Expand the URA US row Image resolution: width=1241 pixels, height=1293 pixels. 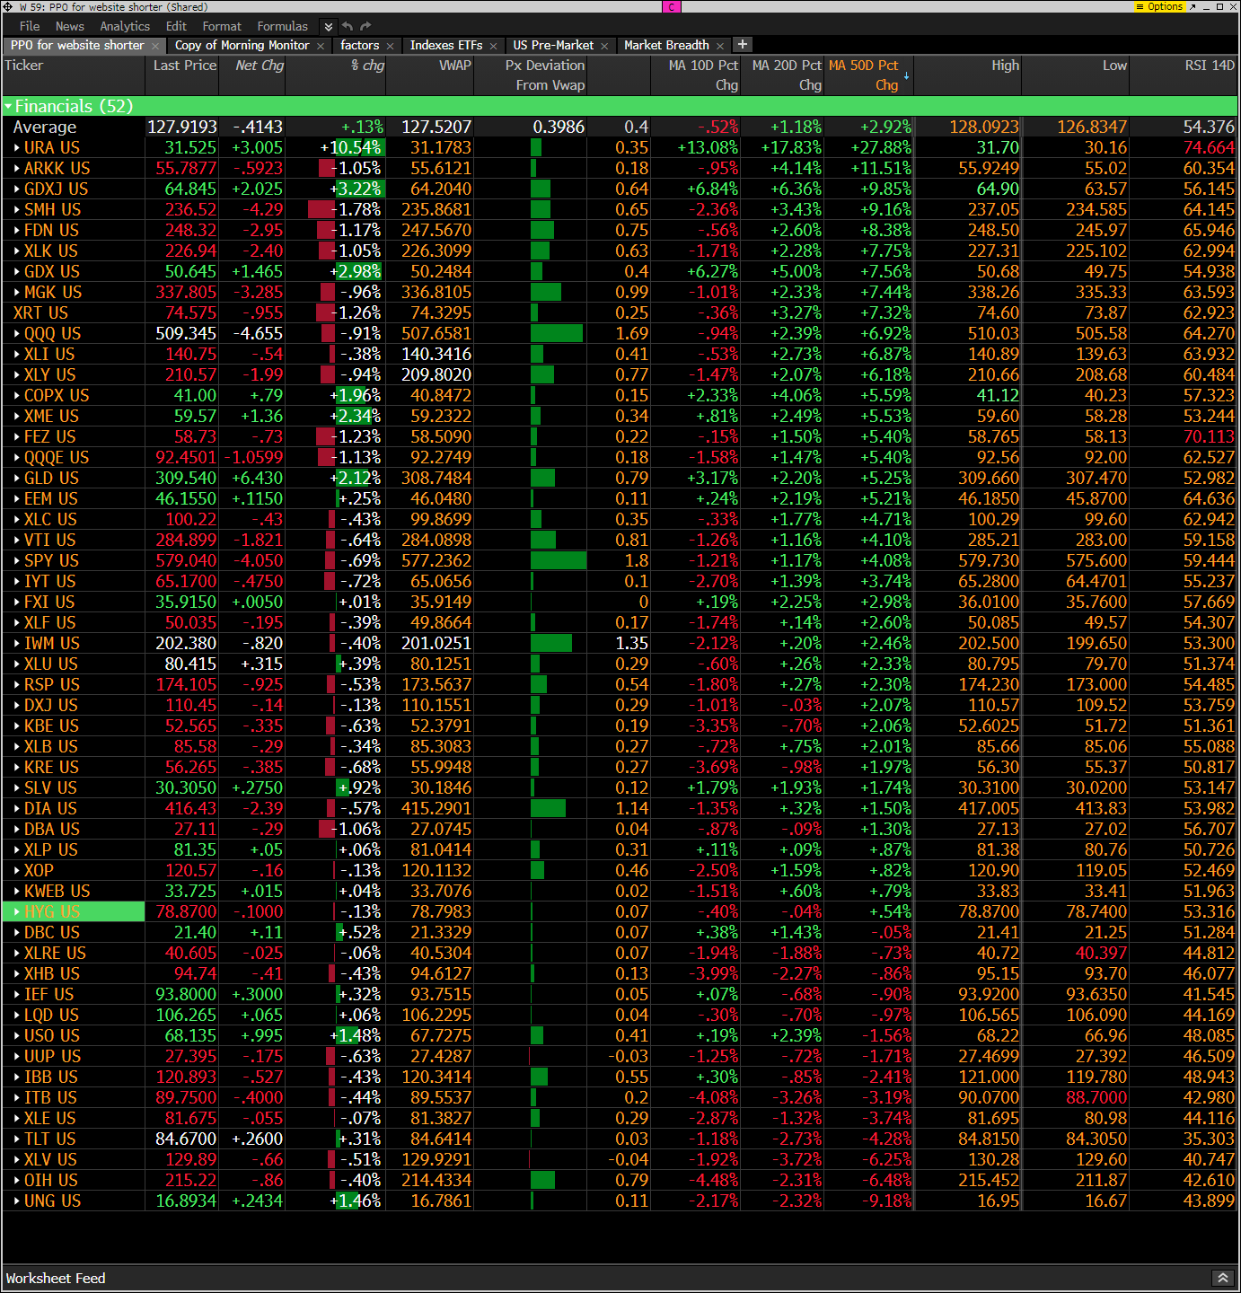(17, 148)
